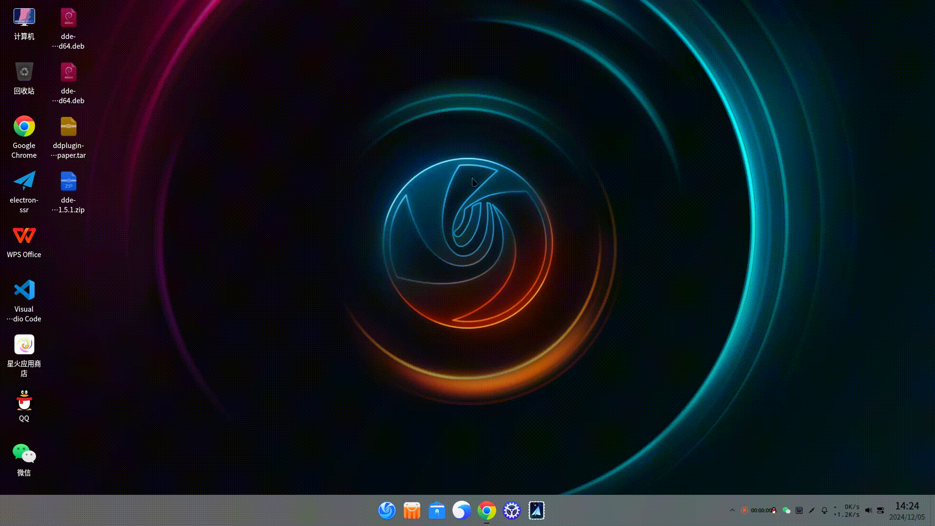Show the desktop using the dock's right edge
Image resolution: width=935 pixels, height=526 pixels.
click(932, 510)
